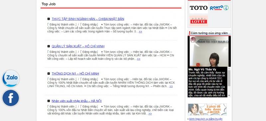Image resolution: width=266 pixels, height=121 pixels.
Task: Open the 3 phút để hiểu được J-WORK banner
Action: tap(207, 109)
